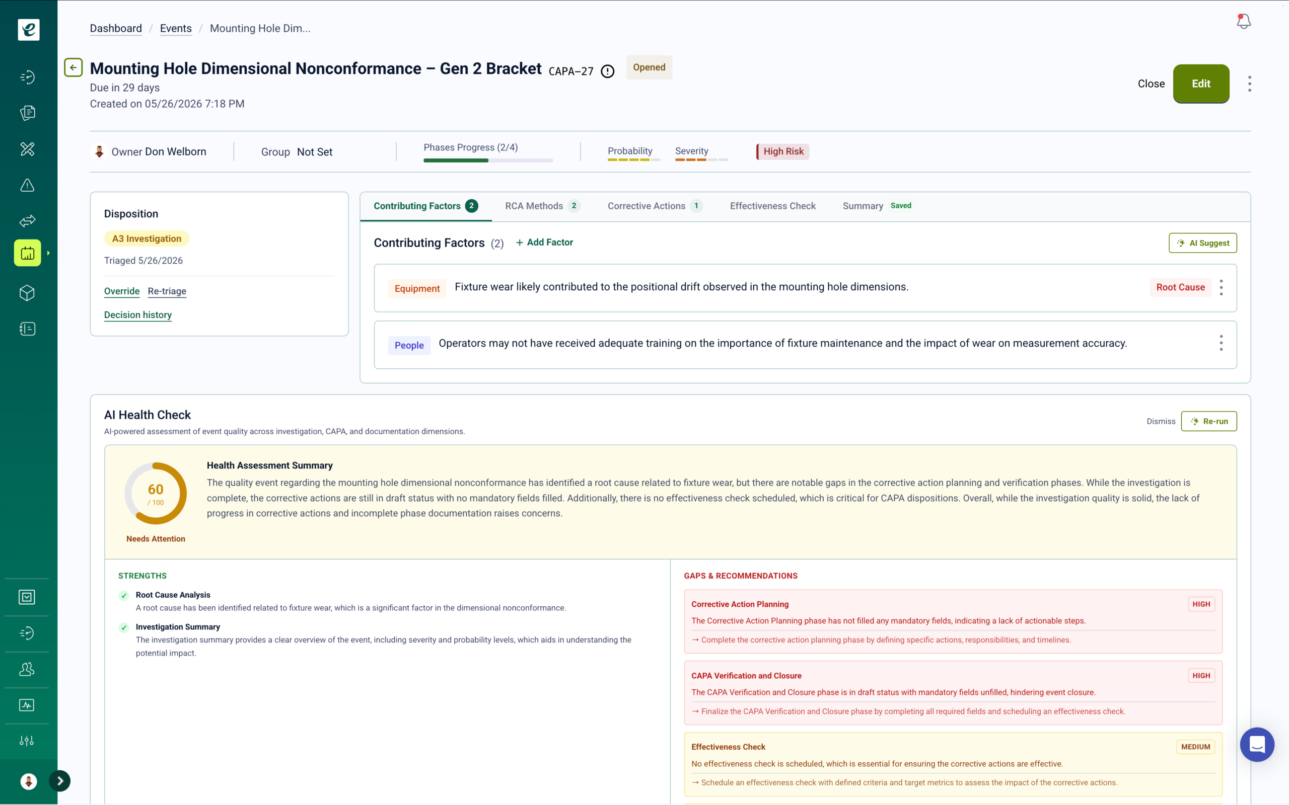Click the Re-triage link
The image size is (1289, 805).
tap(167, 291)
